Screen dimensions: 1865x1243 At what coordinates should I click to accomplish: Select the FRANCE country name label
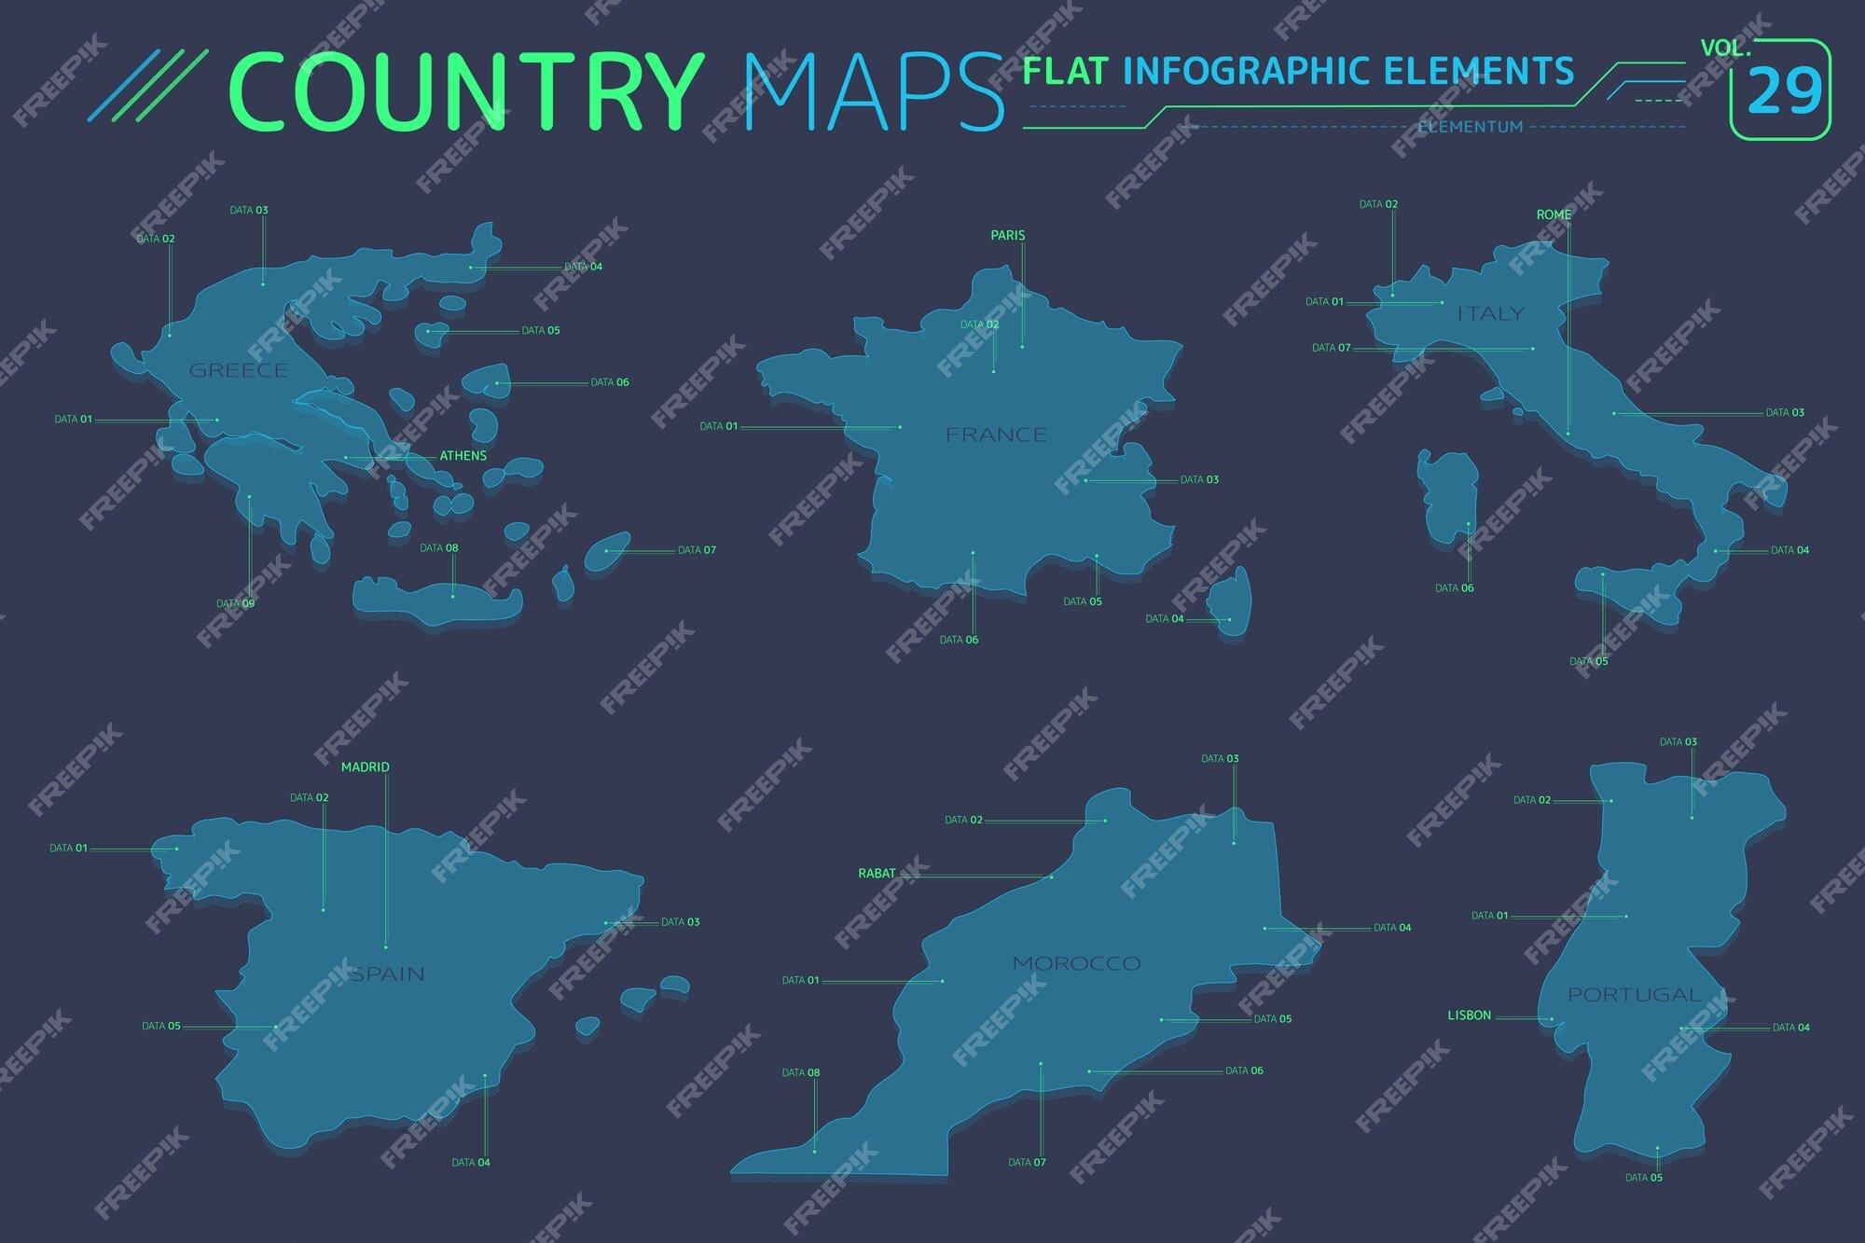(996, 435)
